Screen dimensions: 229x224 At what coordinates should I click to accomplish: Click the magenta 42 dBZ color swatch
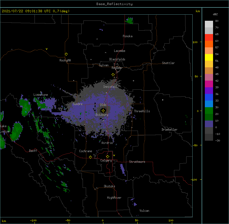click(209, 84)
